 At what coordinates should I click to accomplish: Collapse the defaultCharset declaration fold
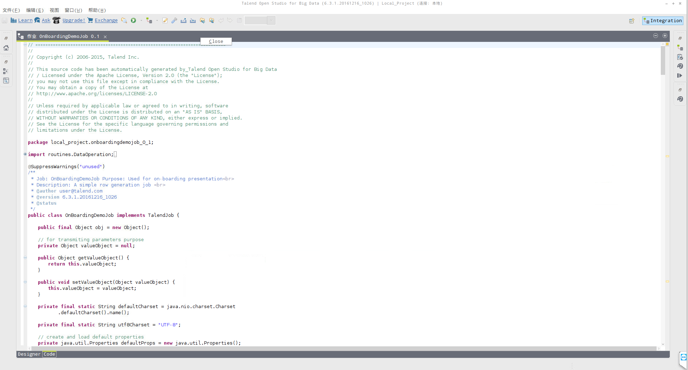[25, 306]
